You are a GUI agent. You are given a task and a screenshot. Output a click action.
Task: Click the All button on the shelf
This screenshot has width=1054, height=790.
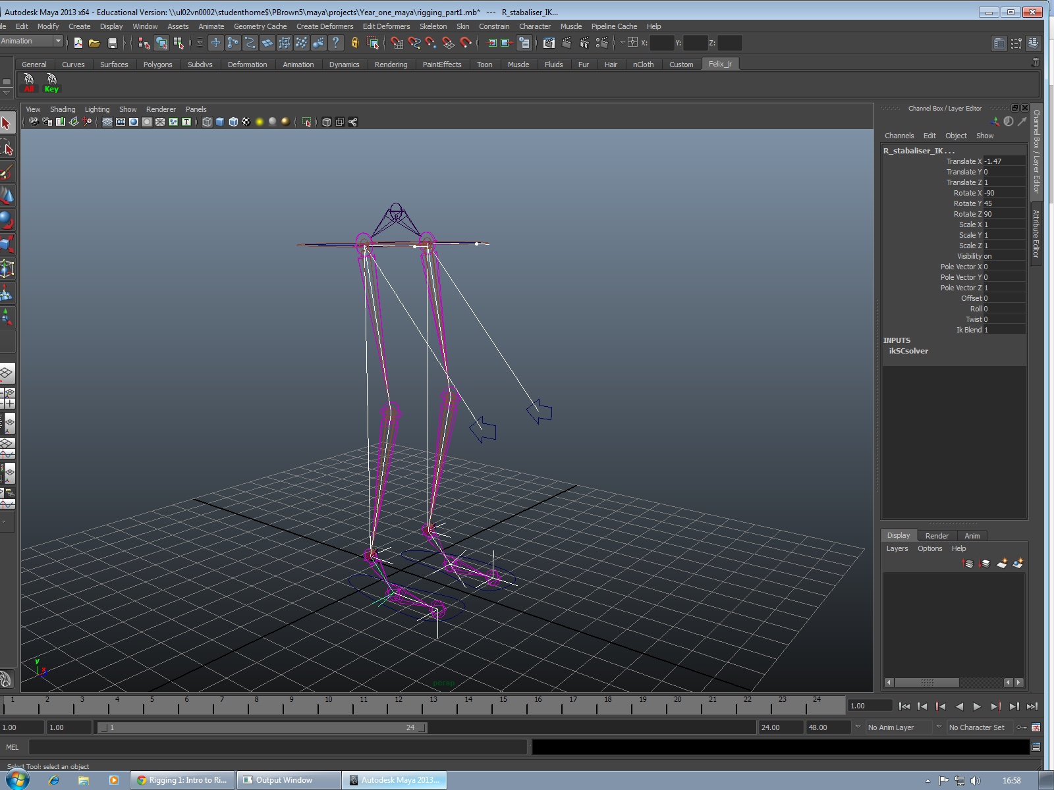point(29,82)
